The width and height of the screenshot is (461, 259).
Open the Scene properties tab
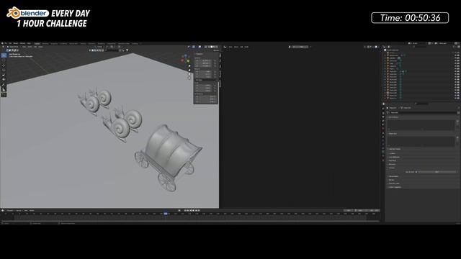[383, 124]
